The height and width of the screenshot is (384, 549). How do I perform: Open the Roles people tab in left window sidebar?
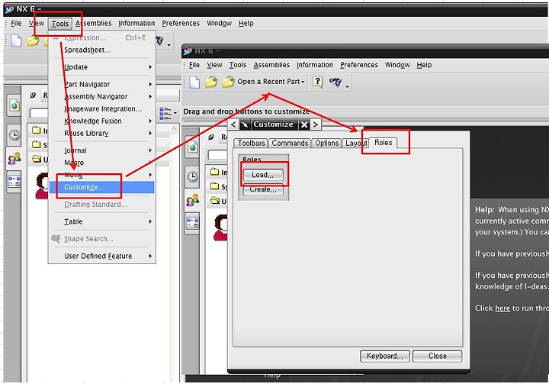coord(14,158)
